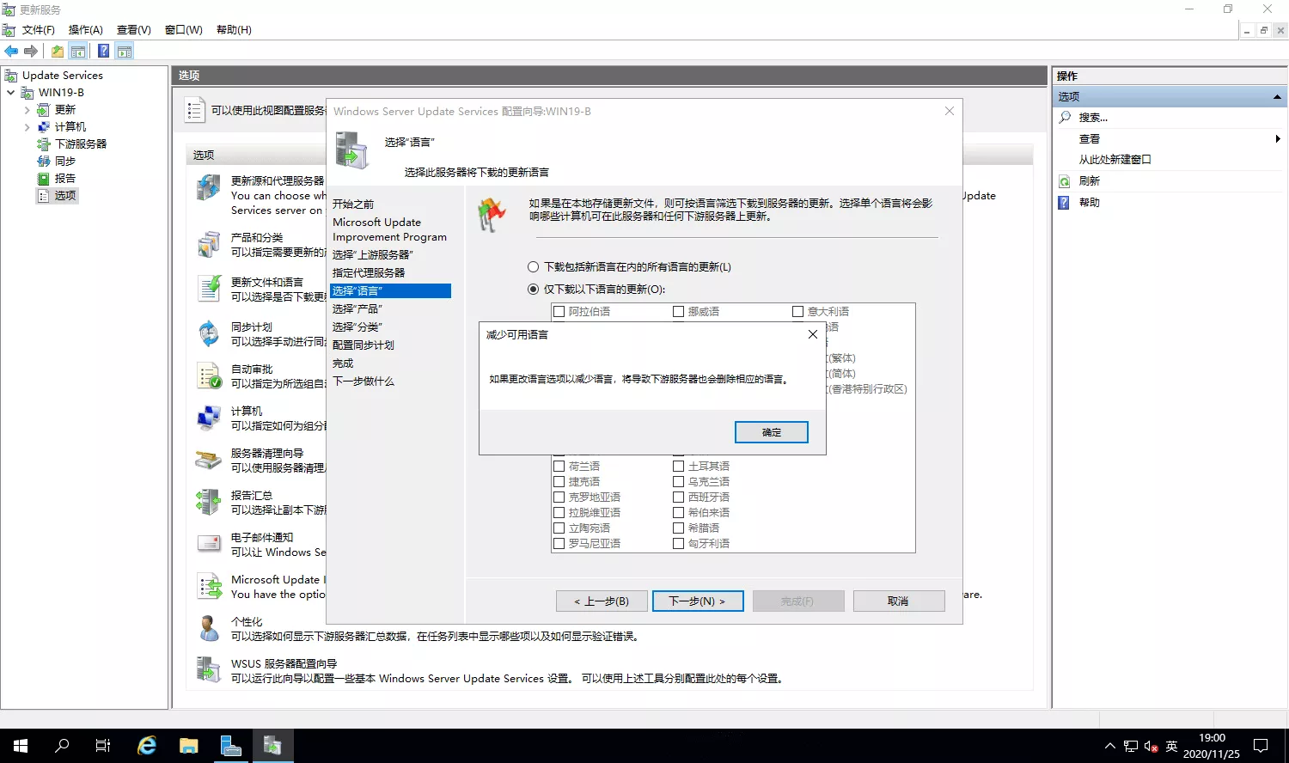Image resolution: width=1289 pixels, height=763 pixels.
Task: Click the 刷新 icon in actions pane
Action: click(1065, 181)
